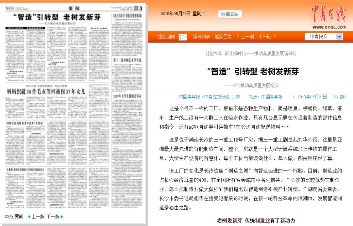Image resolution: width=353 pixels, height=226 pixels.
Task: Click the 03版:要闻 label below the newspaper
Action: coord(14,217)
